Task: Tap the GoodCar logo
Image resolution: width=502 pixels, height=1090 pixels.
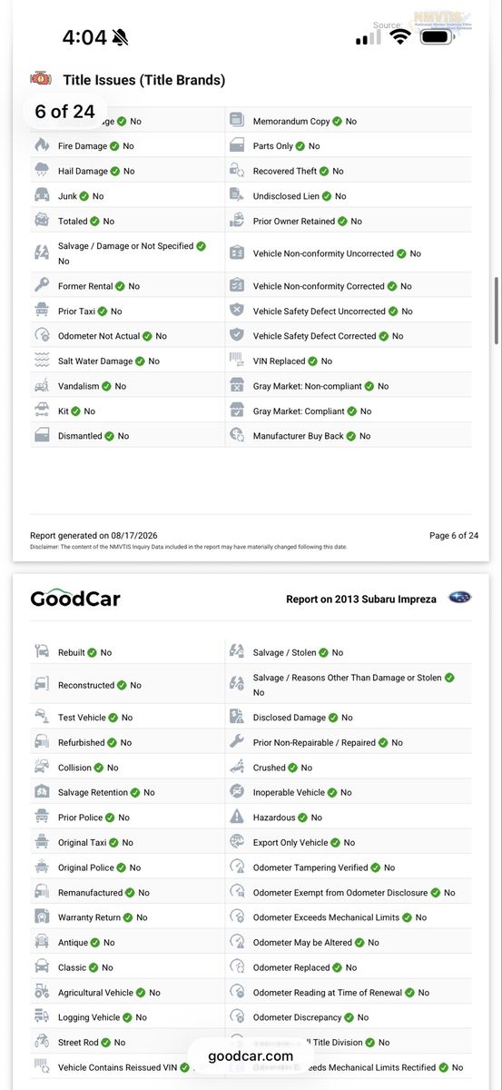Action: (75, 599)
